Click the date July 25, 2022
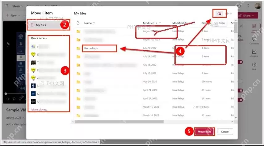The image size is (264, 146). point(150,48)
